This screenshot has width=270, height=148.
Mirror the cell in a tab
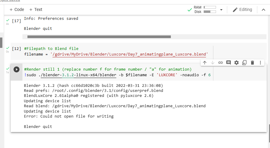tap(244, 63)
